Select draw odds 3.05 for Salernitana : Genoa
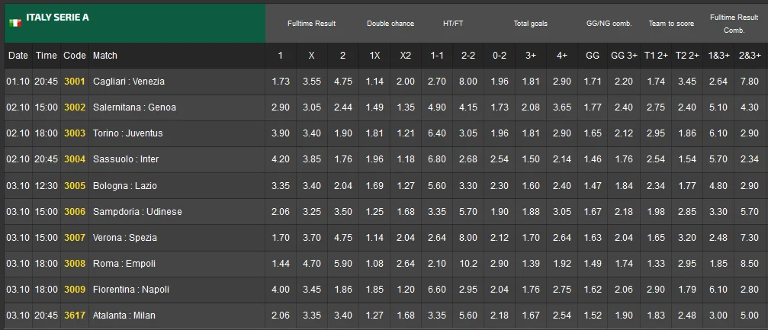 [311, 107]
